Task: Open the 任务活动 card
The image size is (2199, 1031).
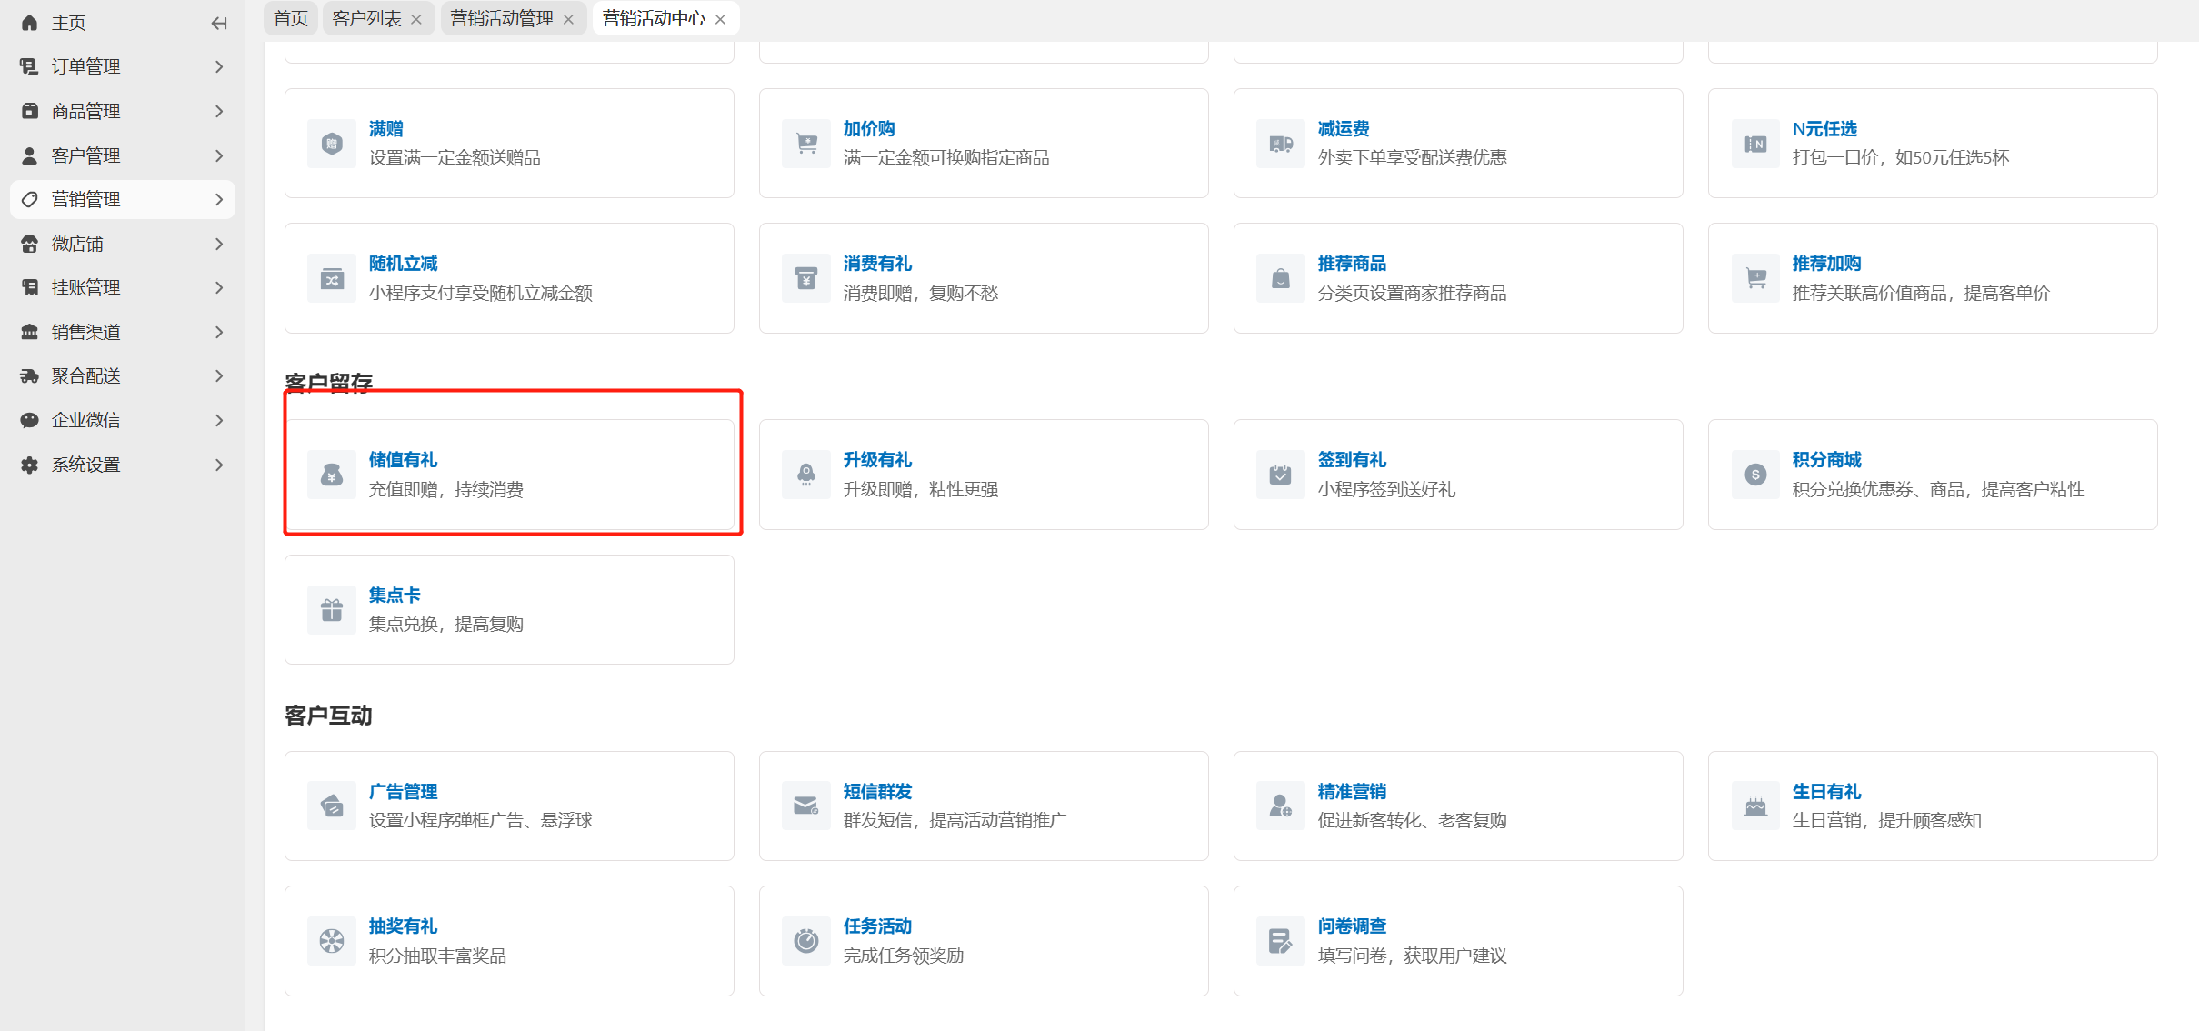Action: pyautogui.click(x=983, y=941)
